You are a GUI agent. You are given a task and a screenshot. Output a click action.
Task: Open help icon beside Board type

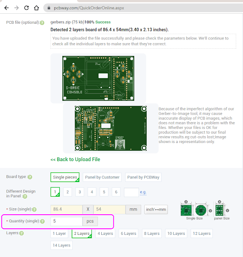click(30, 177)
